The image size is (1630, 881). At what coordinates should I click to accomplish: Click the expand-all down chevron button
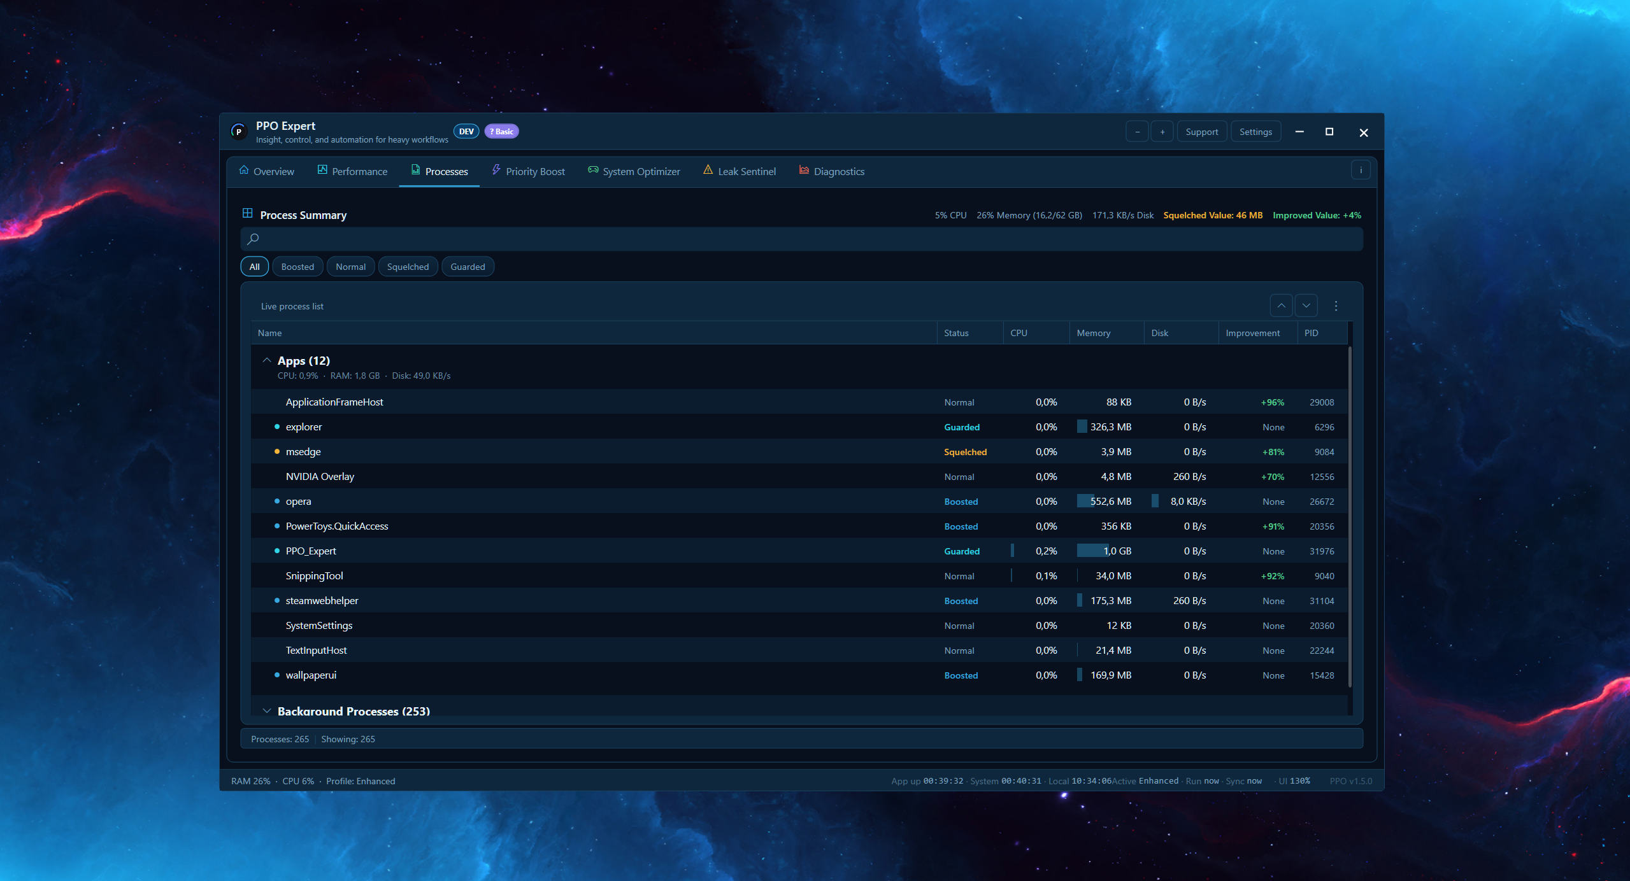(1306, 306)
